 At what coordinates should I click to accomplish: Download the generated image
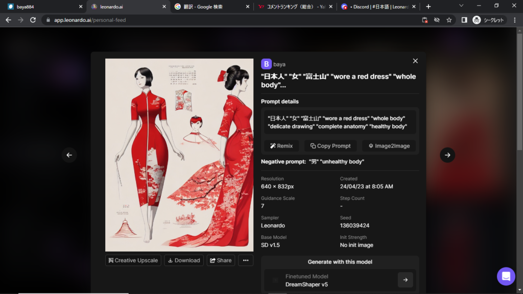pyautogui.click(x=184, y=260)
